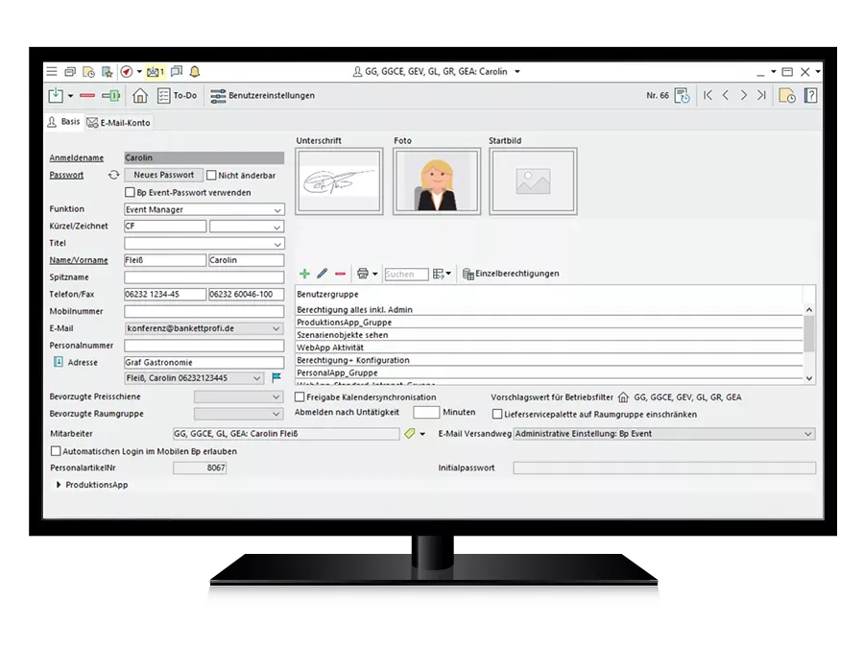Click the green plus add user group icon
The width and height of the screenshot is (864, 648).
pos(305,274)
